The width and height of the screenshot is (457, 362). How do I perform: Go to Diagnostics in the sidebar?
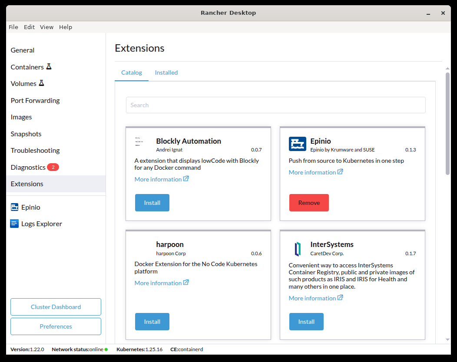tap(28, 167)
